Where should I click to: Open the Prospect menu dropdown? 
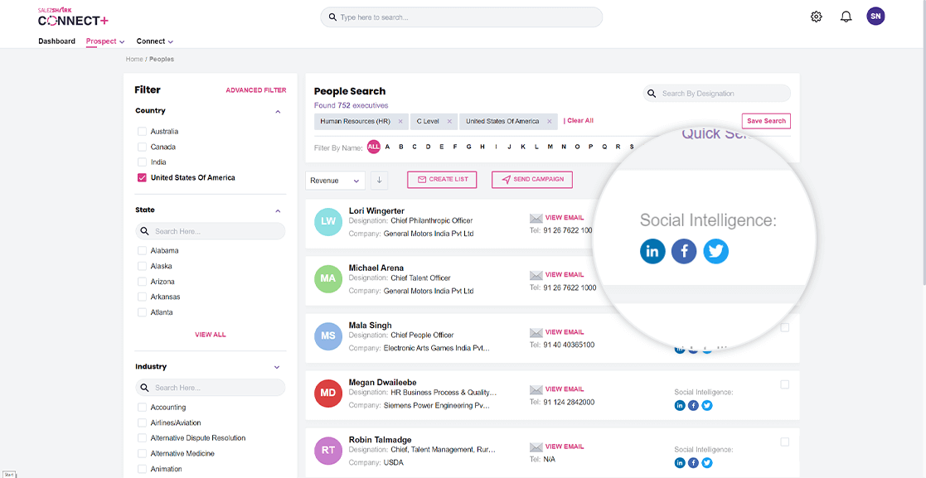105,41
